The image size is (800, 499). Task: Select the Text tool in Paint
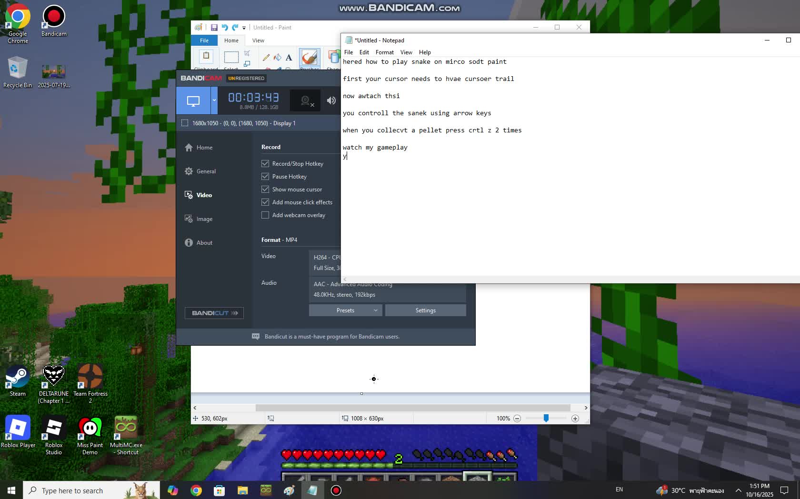coord(289,58)
